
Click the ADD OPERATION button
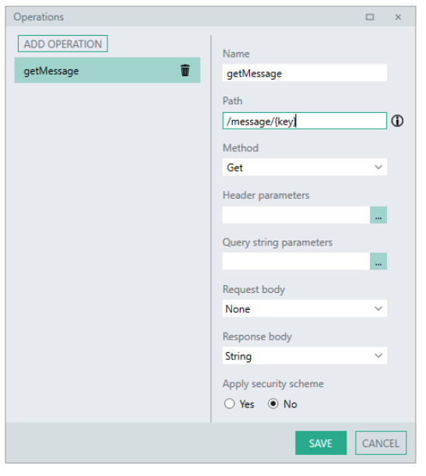(x=63, y=44)
